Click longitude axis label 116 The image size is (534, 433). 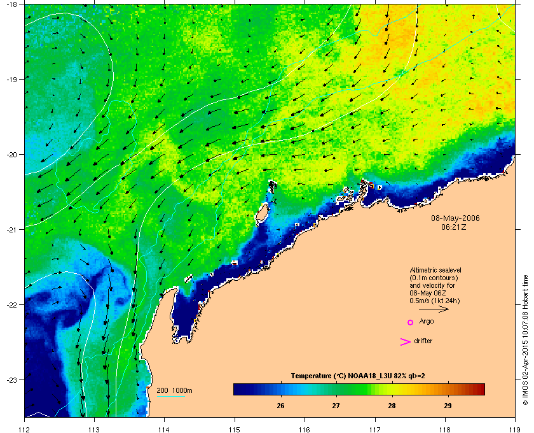point(305,430)
